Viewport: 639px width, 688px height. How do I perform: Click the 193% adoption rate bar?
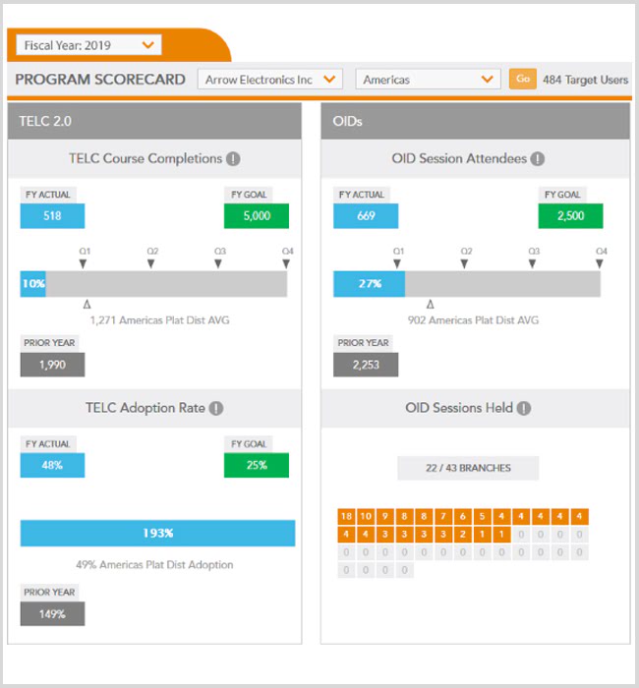point(157,533)
